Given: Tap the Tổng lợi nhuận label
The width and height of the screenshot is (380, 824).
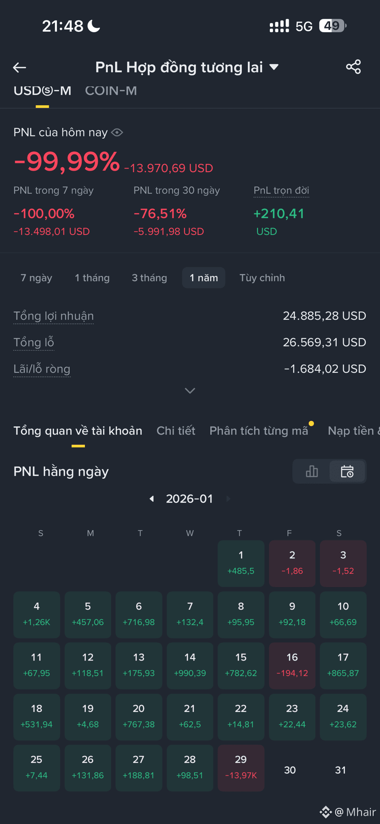Looking at the screenshot, I should coord(54,316).
